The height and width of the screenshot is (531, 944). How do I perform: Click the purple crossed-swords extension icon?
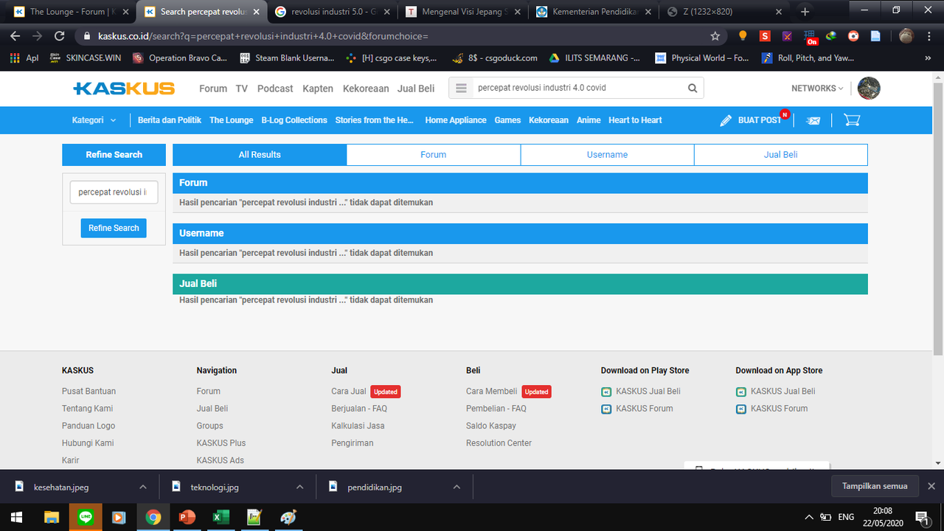point(787,35)
